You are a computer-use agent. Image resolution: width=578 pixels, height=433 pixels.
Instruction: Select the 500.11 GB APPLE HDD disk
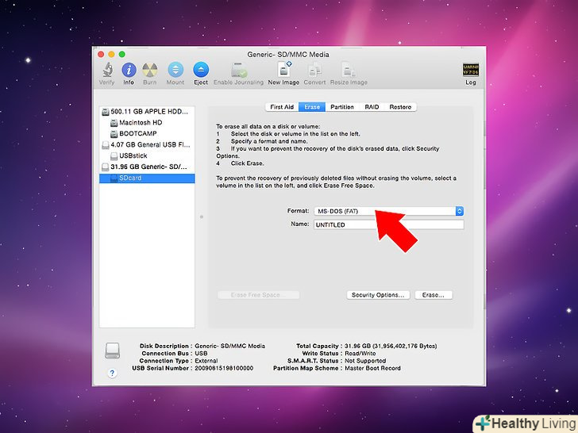(147, 111)
